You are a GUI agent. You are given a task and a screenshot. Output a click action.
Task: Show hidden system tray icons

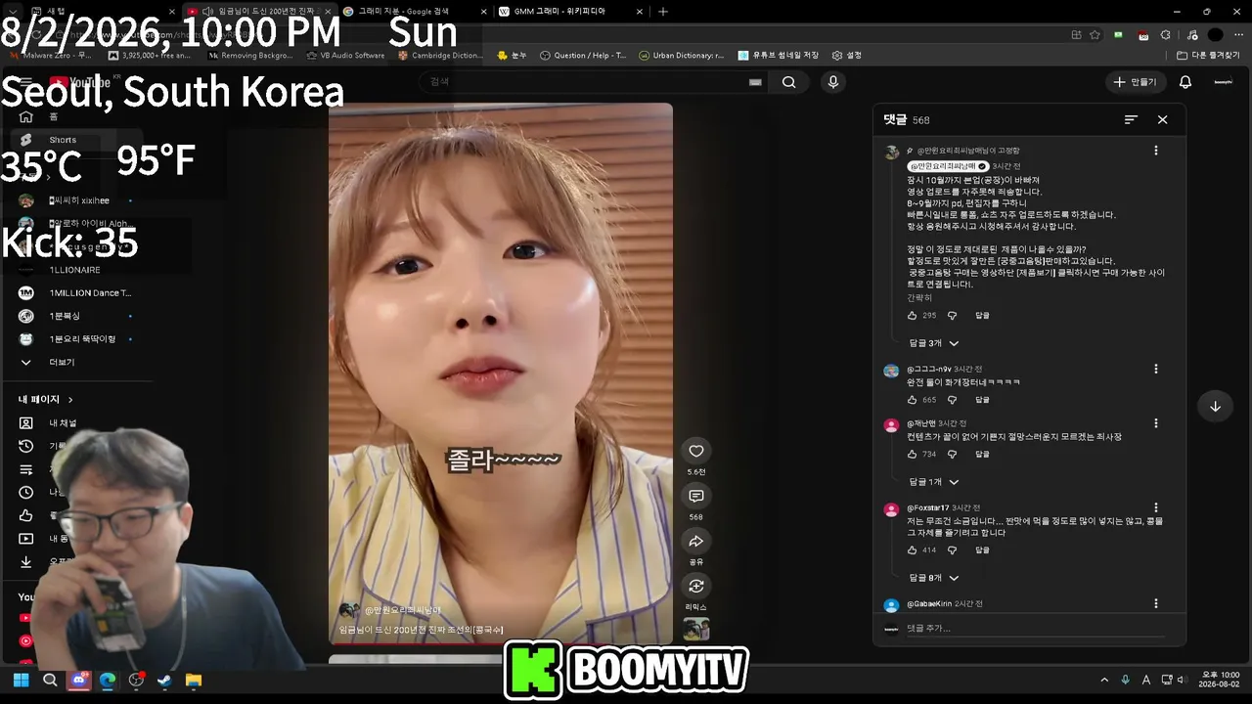[x=1104, y=681]
